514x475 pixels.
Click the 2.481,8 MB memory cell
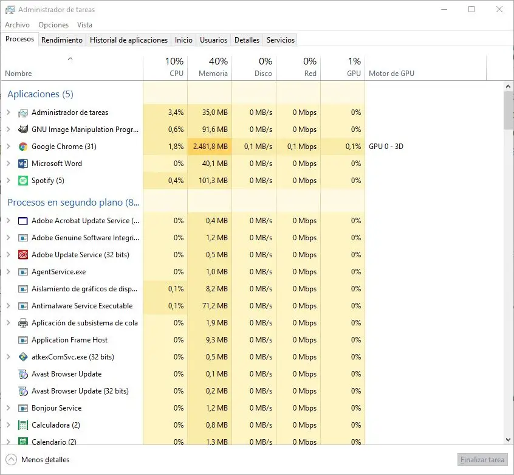210,147
